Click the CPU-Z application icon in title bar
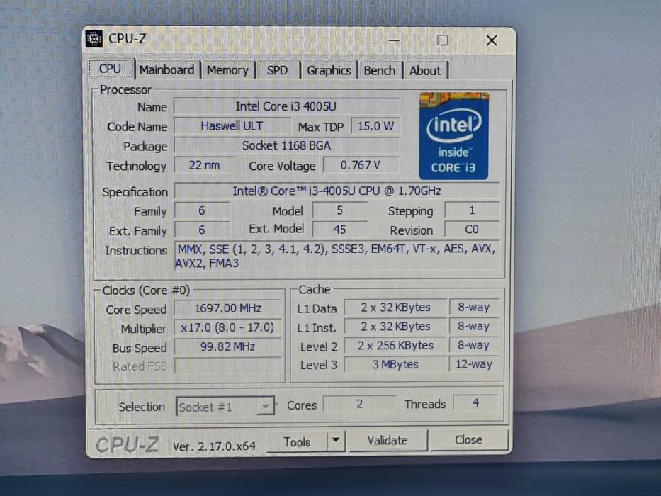661x496 pixels. 94,38
